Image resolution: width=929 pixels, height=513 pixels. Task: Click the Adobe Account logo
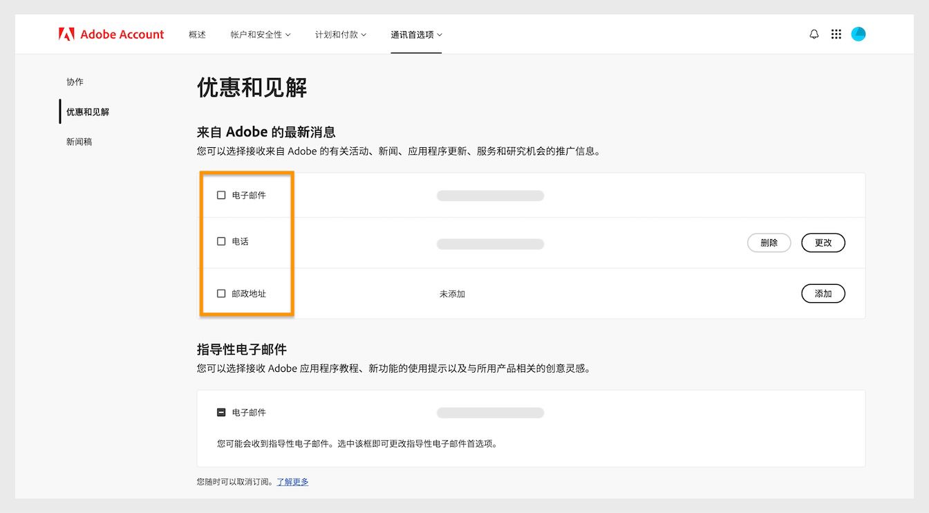tap(111, 33)
